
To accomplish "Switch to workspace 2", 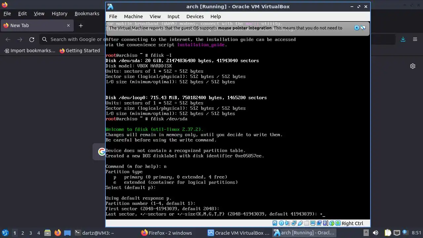I will [22, 233].
